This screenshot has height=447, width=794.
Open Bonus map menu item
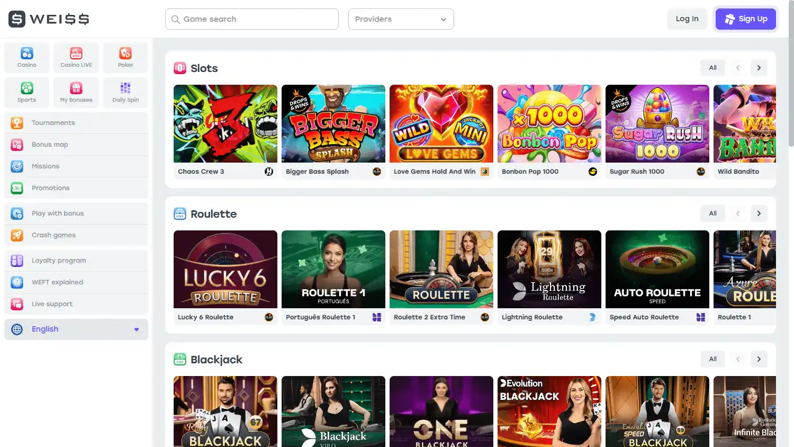point(76,145)
